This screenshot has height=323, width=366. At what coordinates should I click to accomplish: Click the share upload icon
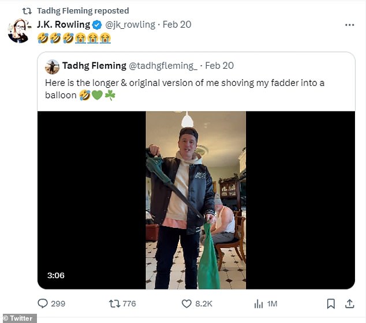[x=349, y=303]
